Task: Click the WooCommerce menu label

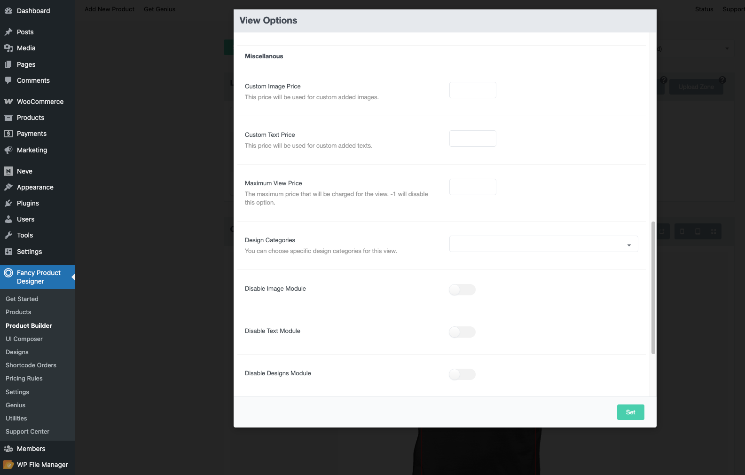Action: (40, 102)
